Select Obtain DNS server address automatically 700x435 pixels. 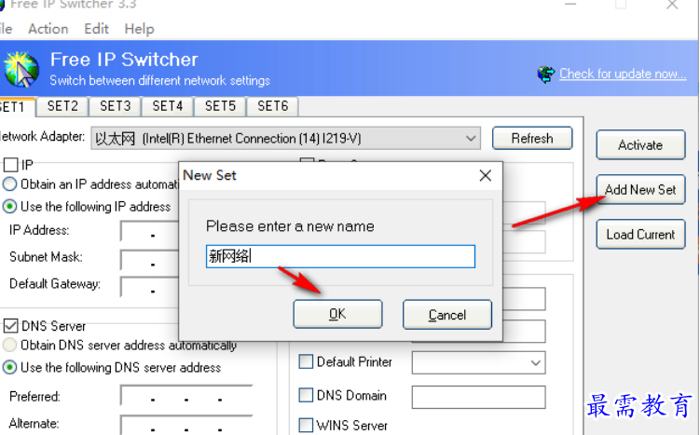[x=10, y=345]
